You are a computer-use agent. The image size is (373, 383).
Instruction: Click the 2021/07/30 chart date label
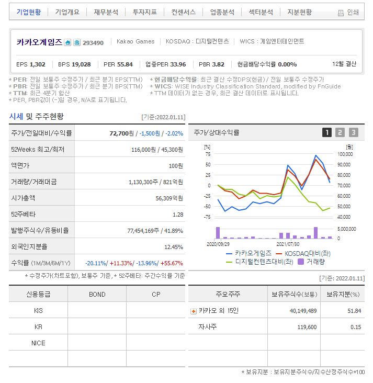[288, 244]
